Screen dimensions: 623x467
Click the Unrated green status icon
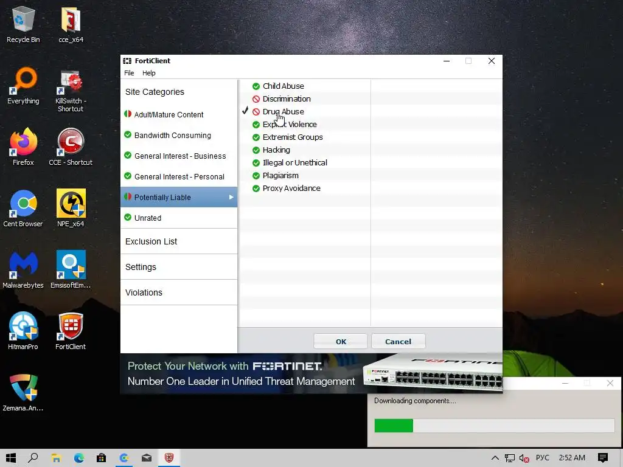[128, 217]
